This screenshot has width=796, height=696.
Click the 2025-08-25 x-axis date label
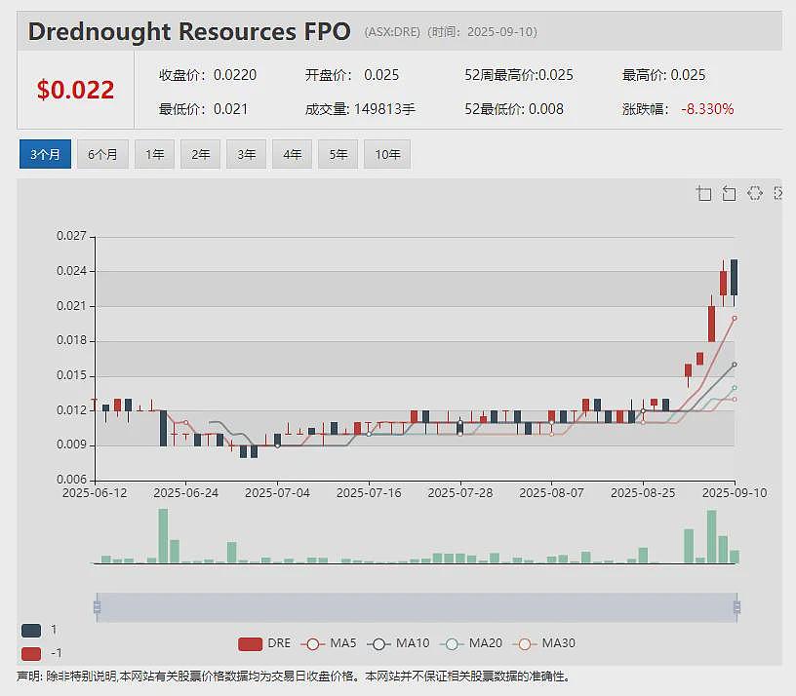643,493
